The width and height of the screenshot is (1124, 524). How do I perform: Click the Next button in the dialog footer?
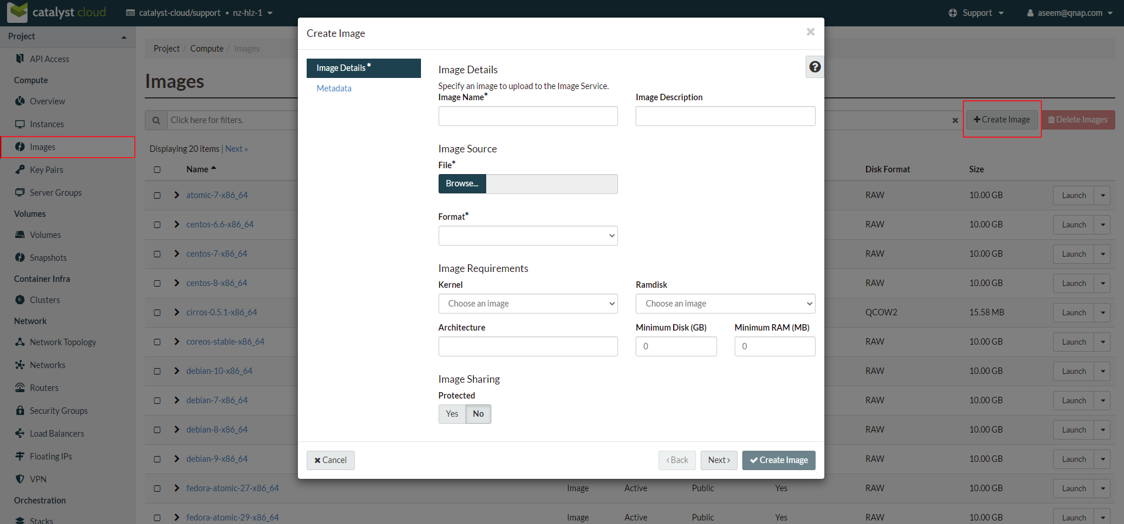(x=718, y=460)
